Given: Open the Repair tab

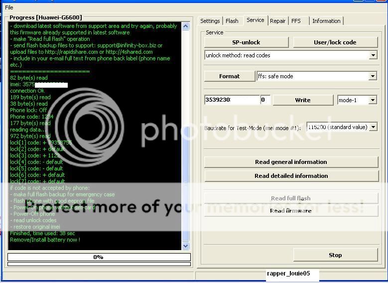Looking at the screenshot, I should (277, 21).
